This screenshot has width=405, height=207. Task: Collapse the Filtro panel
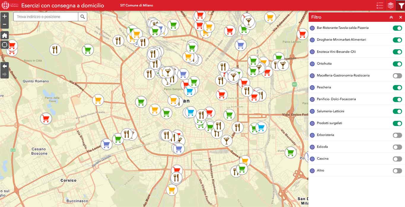pyautogui.click(x=391, y=17)
